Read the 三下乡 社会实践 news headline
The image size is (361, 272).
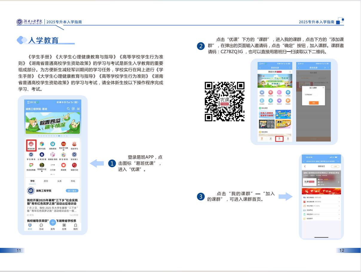pos(52,202)
